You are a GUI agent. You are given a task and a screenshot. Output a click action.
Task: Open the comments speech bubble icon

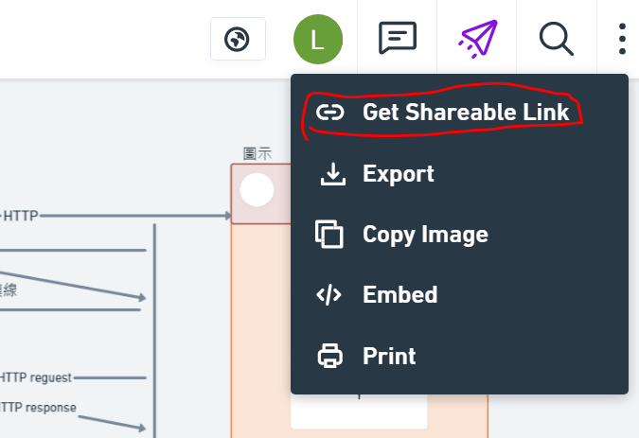[397, 39]
